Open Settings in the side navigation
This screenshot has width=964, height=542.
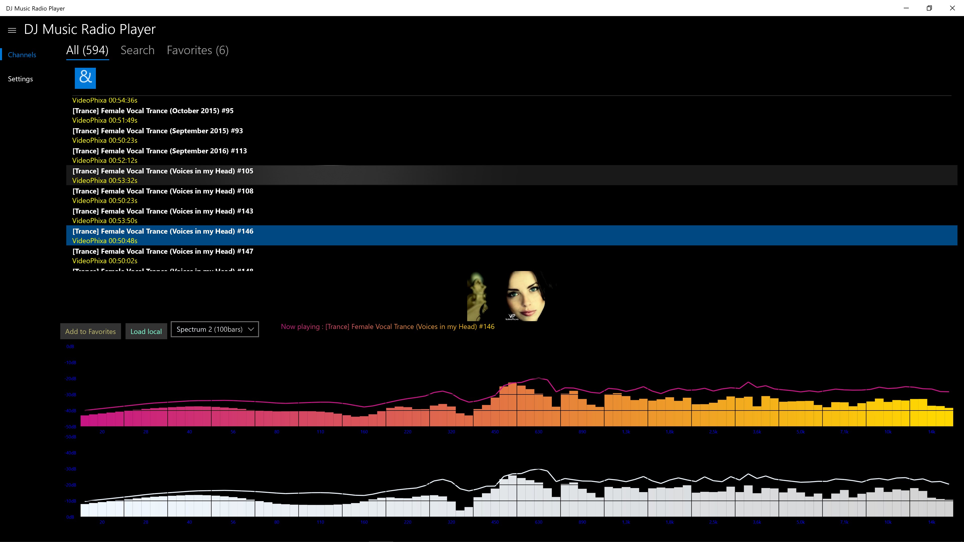[20, 79]
